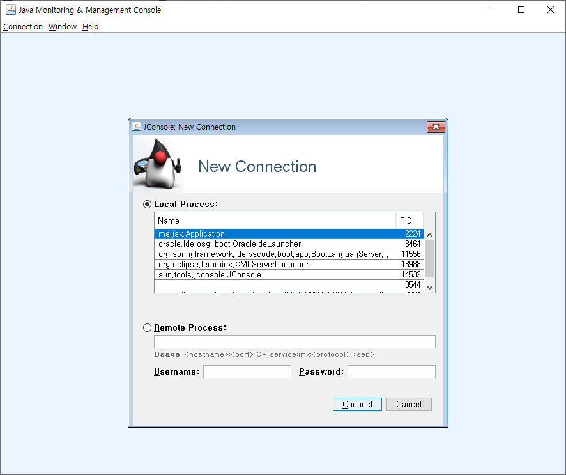Select the OracleIdeLauncher process row
566x475 pixels.
pos(289,244)
